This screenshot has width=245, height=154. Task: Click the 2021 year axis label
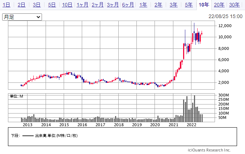coord(174,125)
